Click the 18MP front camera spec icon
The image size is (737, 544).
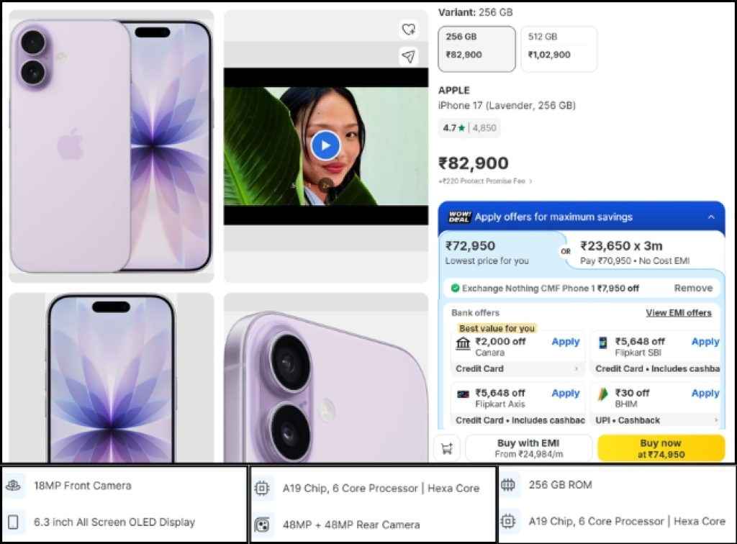point(13,486)
